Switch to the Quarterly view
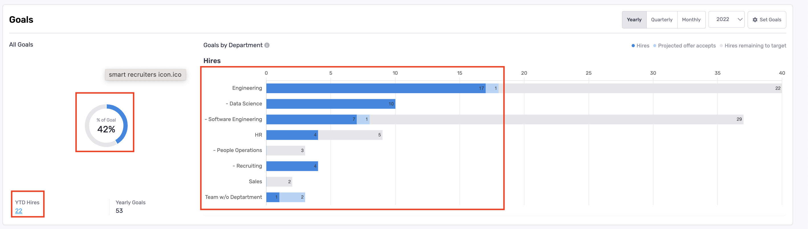Screen dimensions: 808x229 point(662,20)
